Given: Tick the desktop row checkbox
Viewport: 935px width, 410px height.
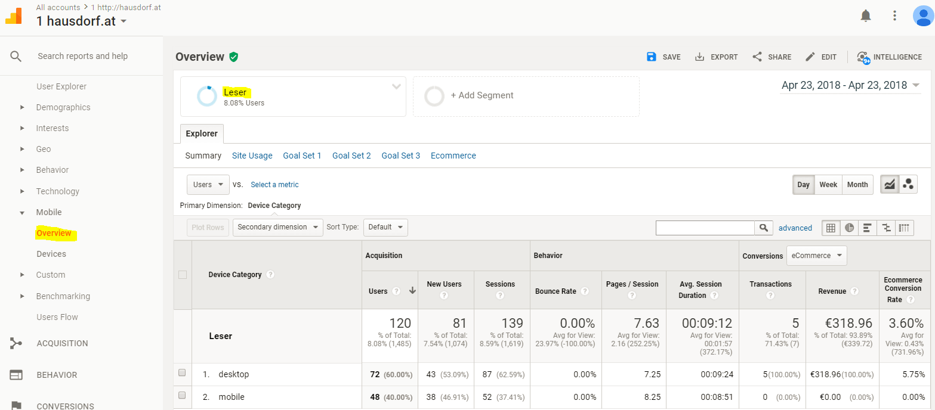Looking at the screenshot, I should 183,373.
